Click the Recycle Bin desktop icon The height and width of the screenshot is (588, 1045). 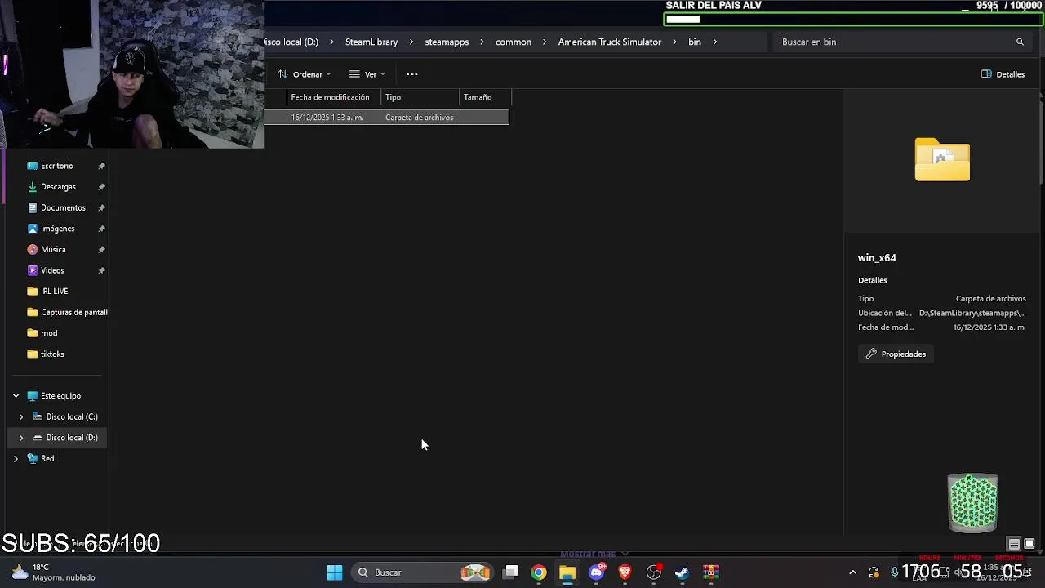pyautogui.click(x=972, y=502)
